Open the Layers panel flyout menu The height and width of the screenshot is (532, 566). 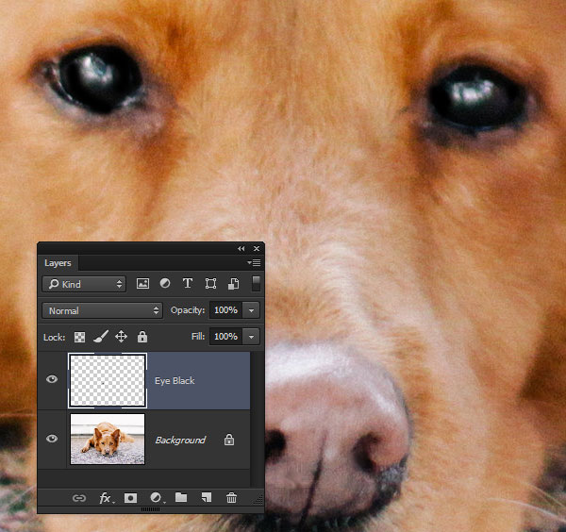pos(254,263)
